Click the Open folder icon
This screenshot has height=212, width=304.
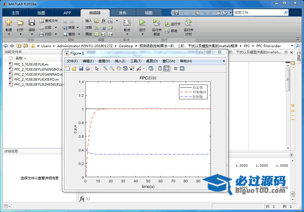pos(20,22)
